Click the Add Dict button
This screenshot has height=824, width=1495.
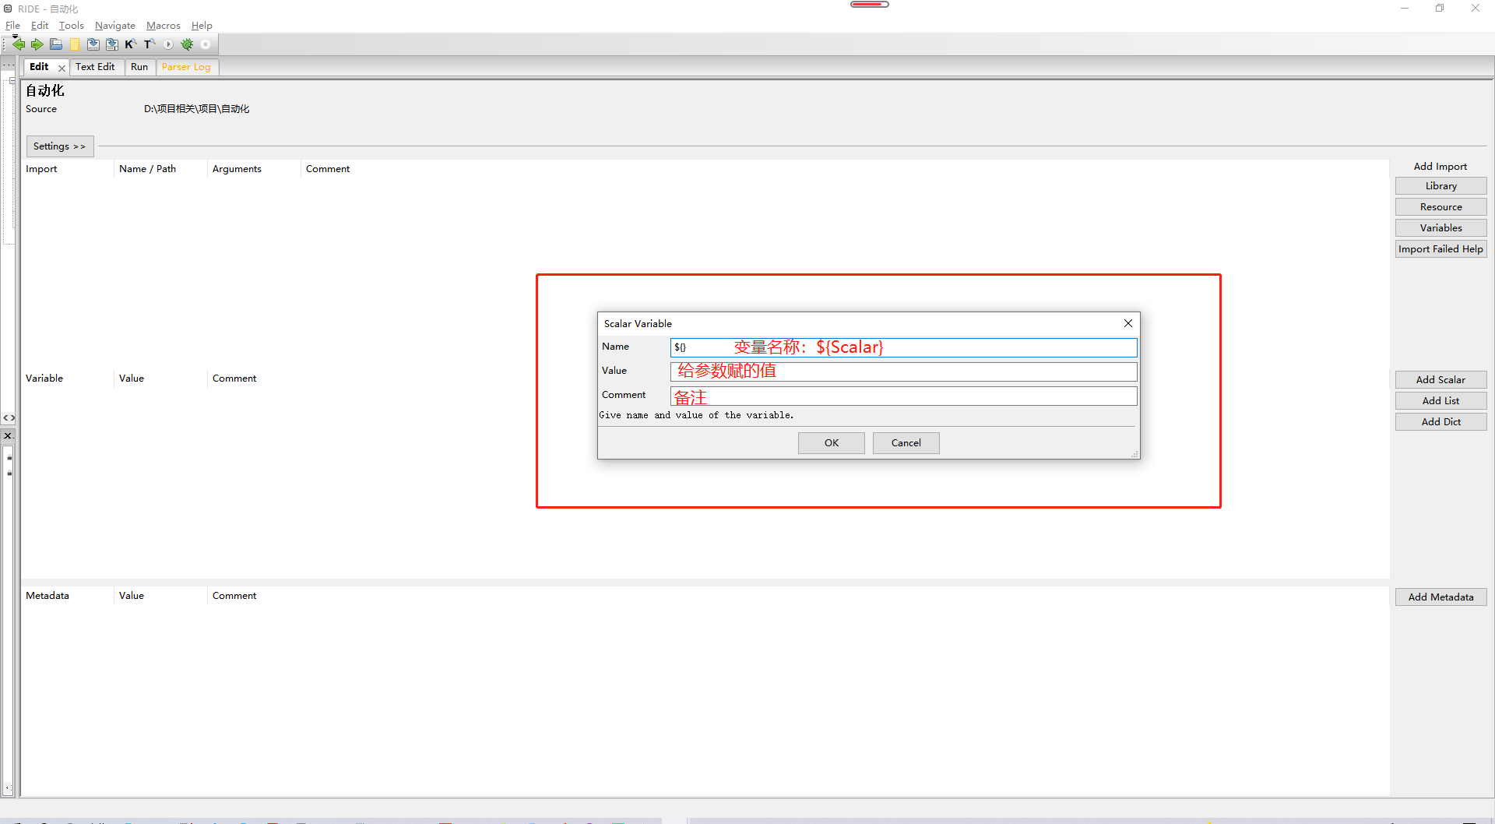[x=1440, y=422]
